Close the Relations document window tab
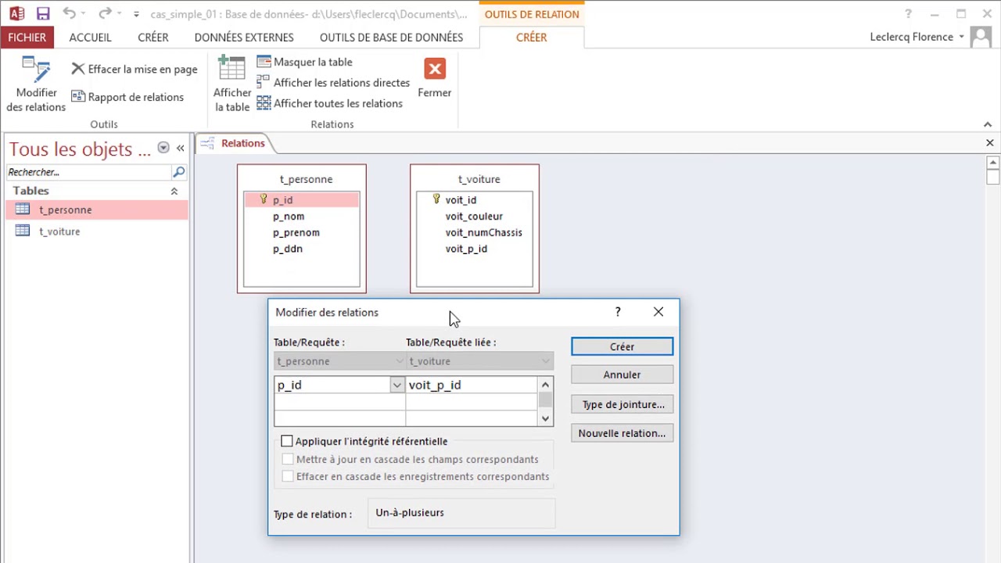The image size is (1001, 563). coord(989,143)
